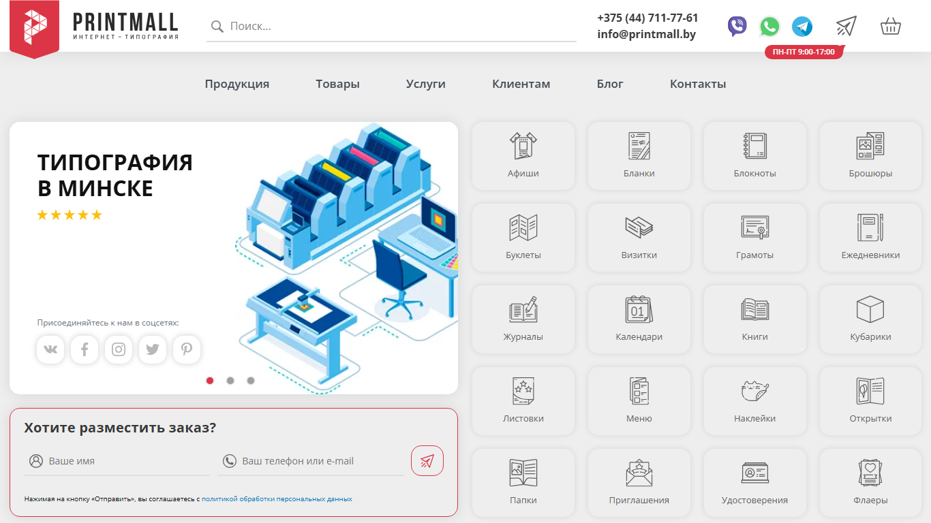This screenshot has width=931, height=523.
Task: Open the Календари product tile
Action: pos(639,319)
